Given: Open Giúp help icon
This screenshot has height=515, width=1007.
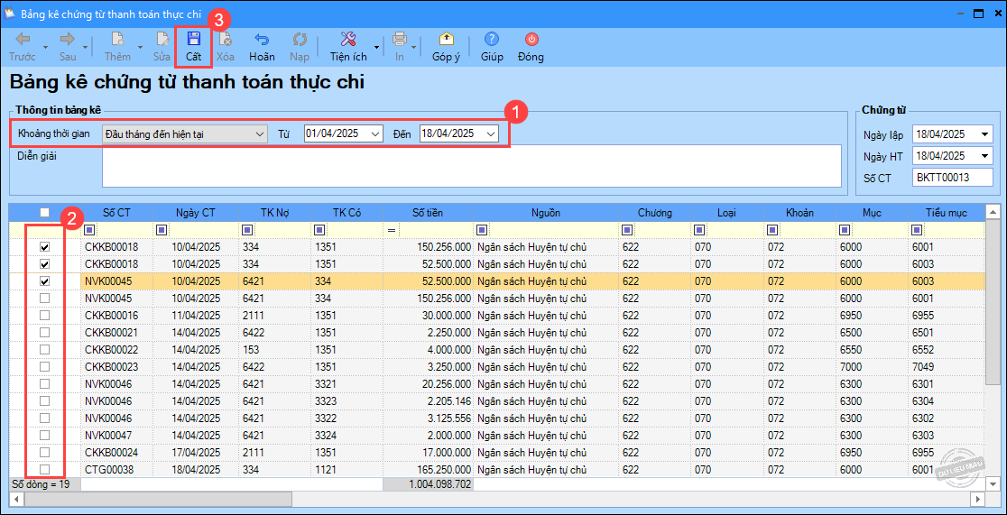Looking at the screenshot, I should pos(492,40).
